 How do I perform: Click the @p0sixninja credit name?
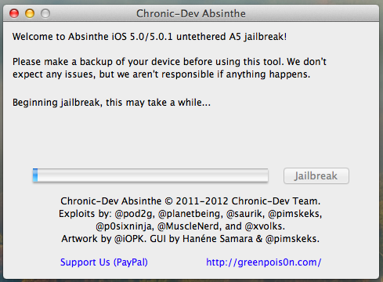coord(125,226)
